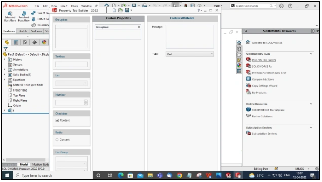Open the Appearances task pane tab
The height and width of the screenshot is (182, 322).
(x=239, y=66)
